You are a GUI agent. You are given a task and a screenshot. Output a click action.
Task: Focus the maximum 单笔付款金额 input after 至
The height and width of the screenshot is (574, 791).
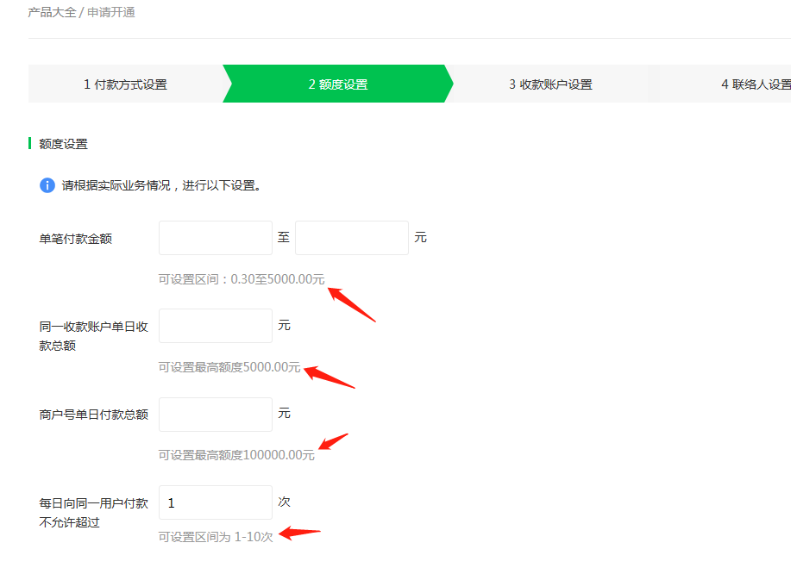(351, 238)
